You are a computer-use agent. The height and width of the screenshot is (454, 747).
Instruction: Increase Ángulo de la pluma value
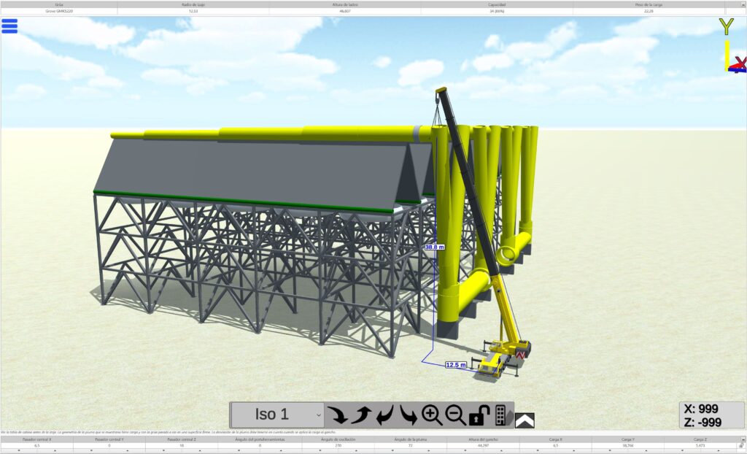point(429,450)
